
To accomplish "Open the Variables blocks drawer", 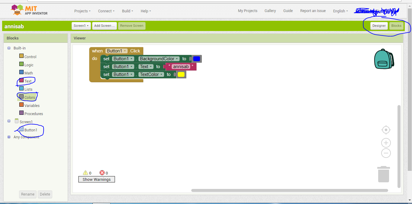I will 31,105.
